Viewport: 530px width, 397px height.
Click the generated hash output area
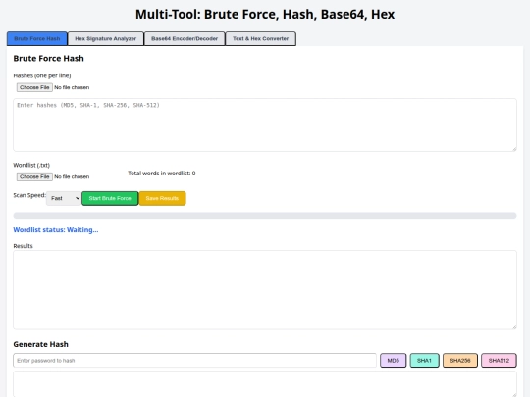(265, 384)
